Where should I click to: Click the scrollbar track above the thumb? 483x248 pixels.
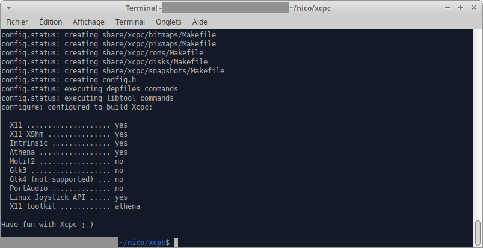(x=478, y=120)
